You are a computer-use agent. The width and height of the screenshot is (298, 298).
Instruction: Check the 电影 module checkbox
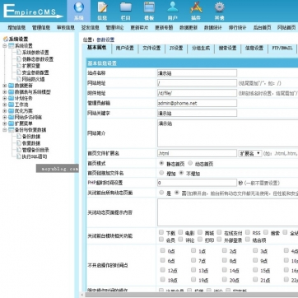[180, 232]
